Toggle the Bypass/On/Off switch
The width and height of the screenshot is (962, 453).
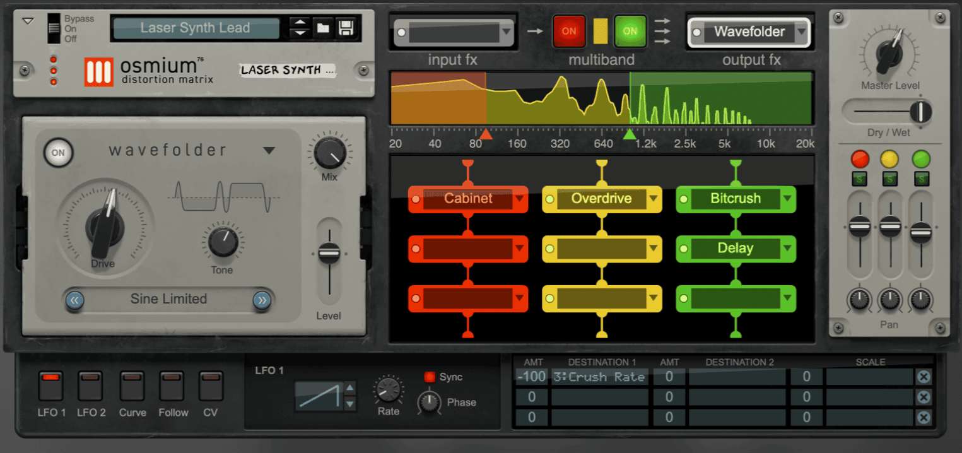coord(55,28)
